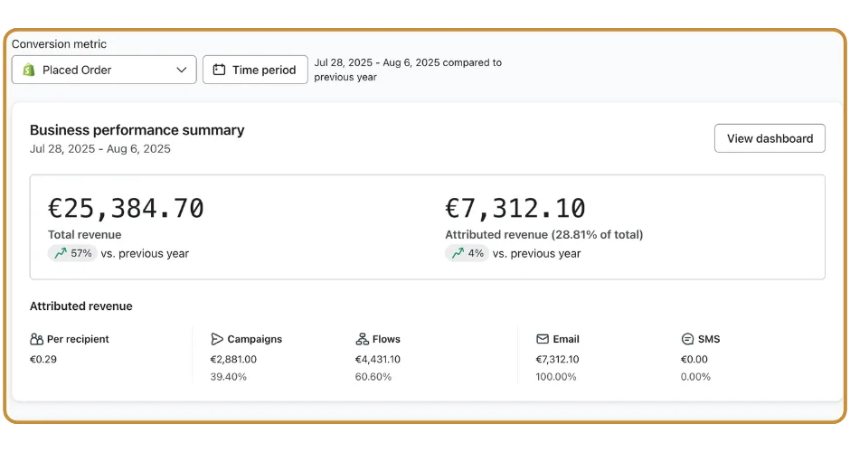
Task: Click the 4% upward trend arrow icon
Action: click(458, 253)
